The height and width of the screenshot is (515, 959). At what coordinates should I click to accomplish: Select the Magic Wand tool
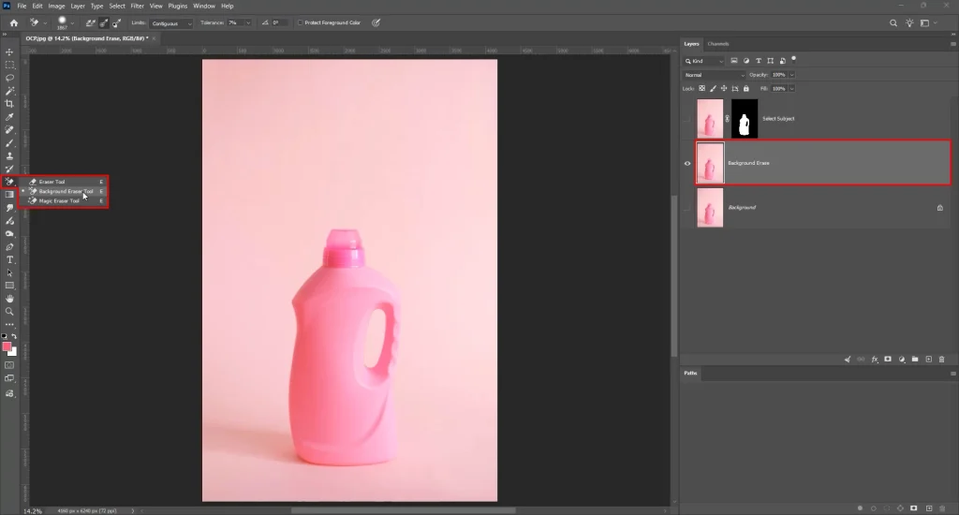point(9,91)
